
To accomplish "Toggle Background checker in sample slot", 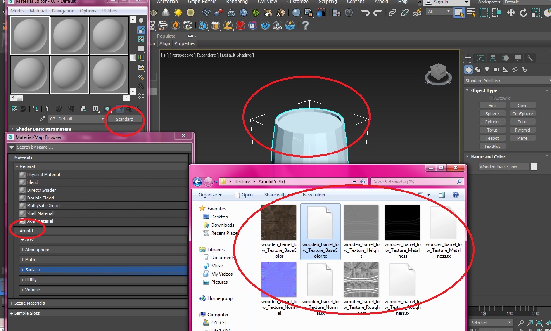I will pyautogui.click(x=141, y=39).
